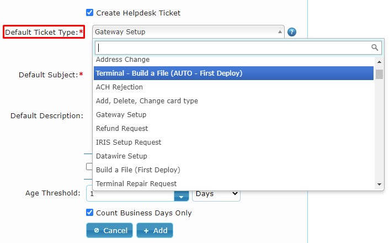
Task: Toggle the partly hidden checkbox behind dropdown
Action: point(89,166)
